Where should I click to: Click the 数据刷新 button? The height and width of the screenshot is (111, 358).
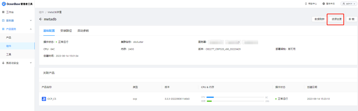pos(319,19)
